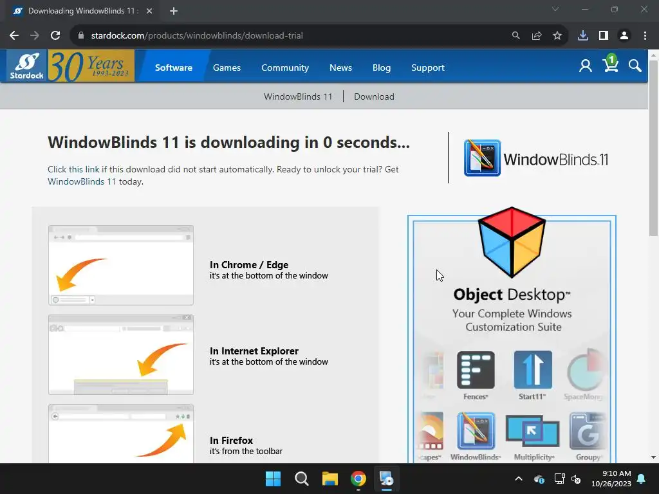Click 'In Firefox' heading

[231, 440]
